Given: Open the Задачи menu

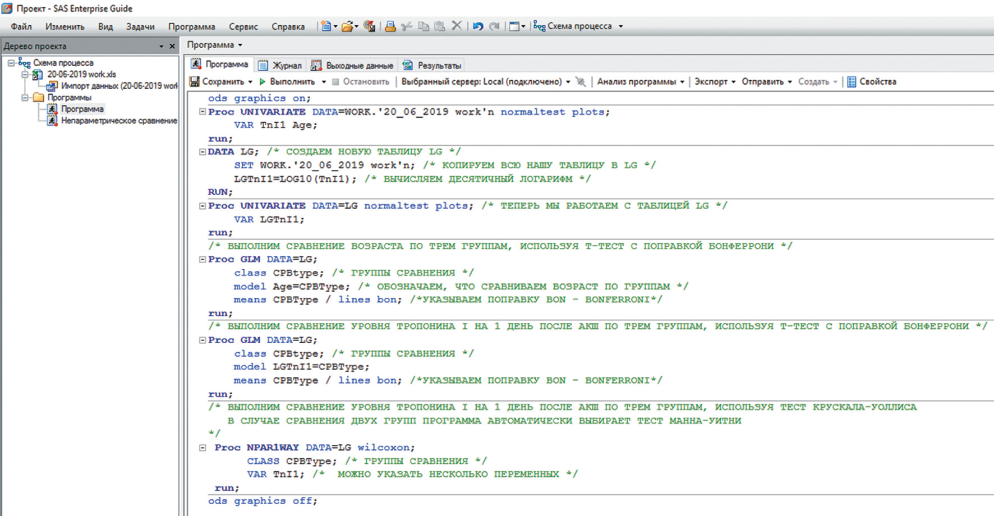Looking at the screenshot, I should (140, 26).
